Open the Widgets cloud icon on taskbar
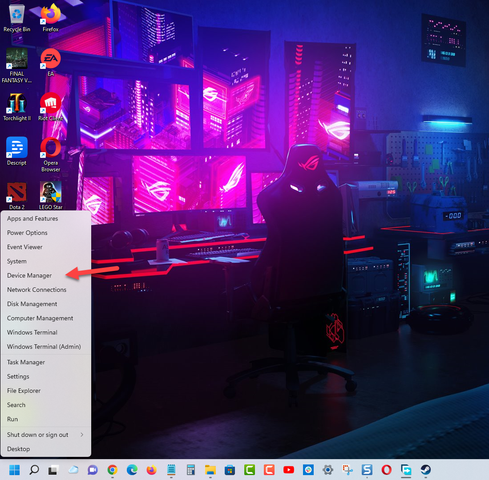The image size is (489, 480). click(x=73, y=470)
